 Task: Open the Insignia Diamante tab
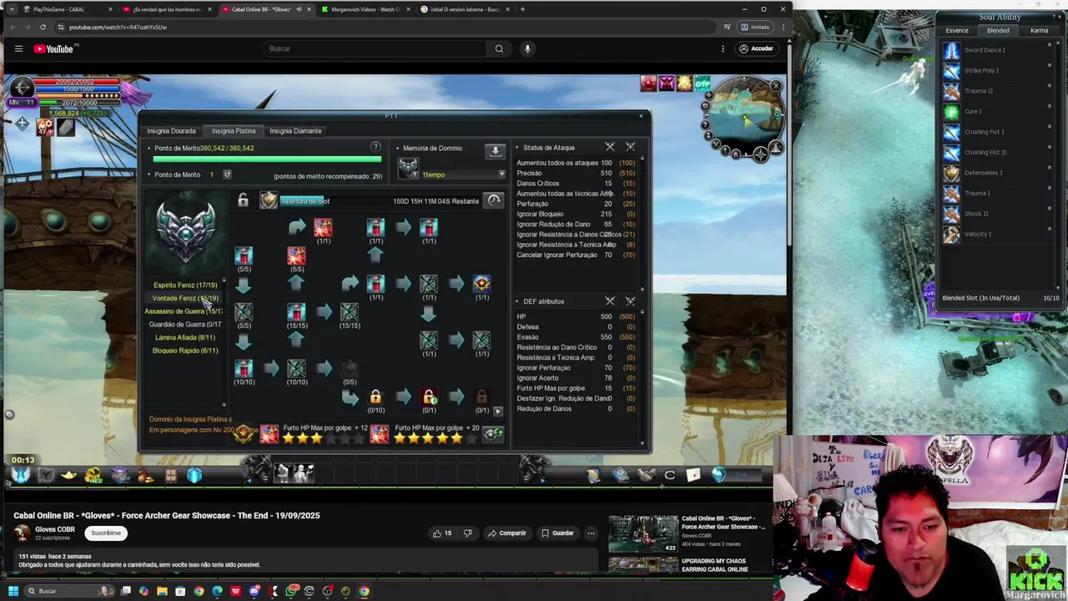click(x=295, y=131)
